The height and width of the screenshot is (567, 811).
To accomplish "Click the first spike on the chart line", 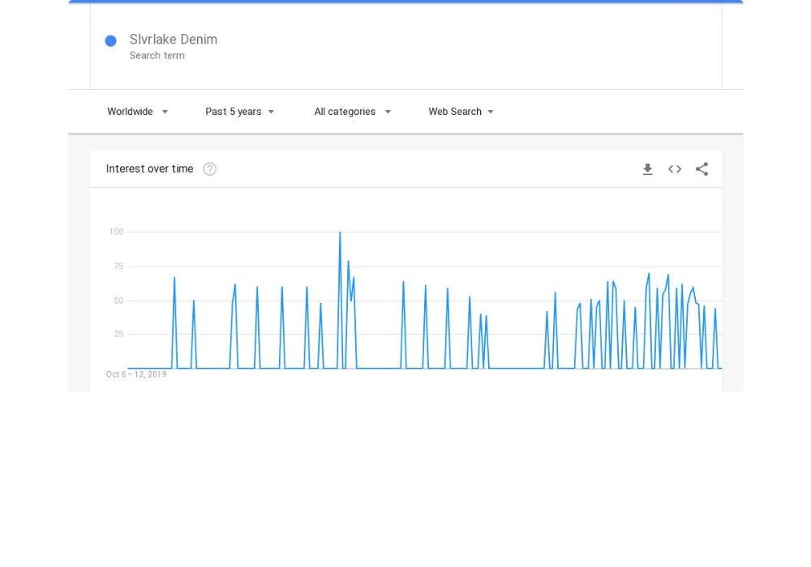I will point(174,279).
